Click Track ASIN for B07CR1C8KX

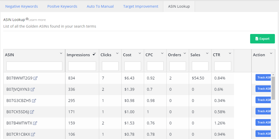click(x=263, y=133)
